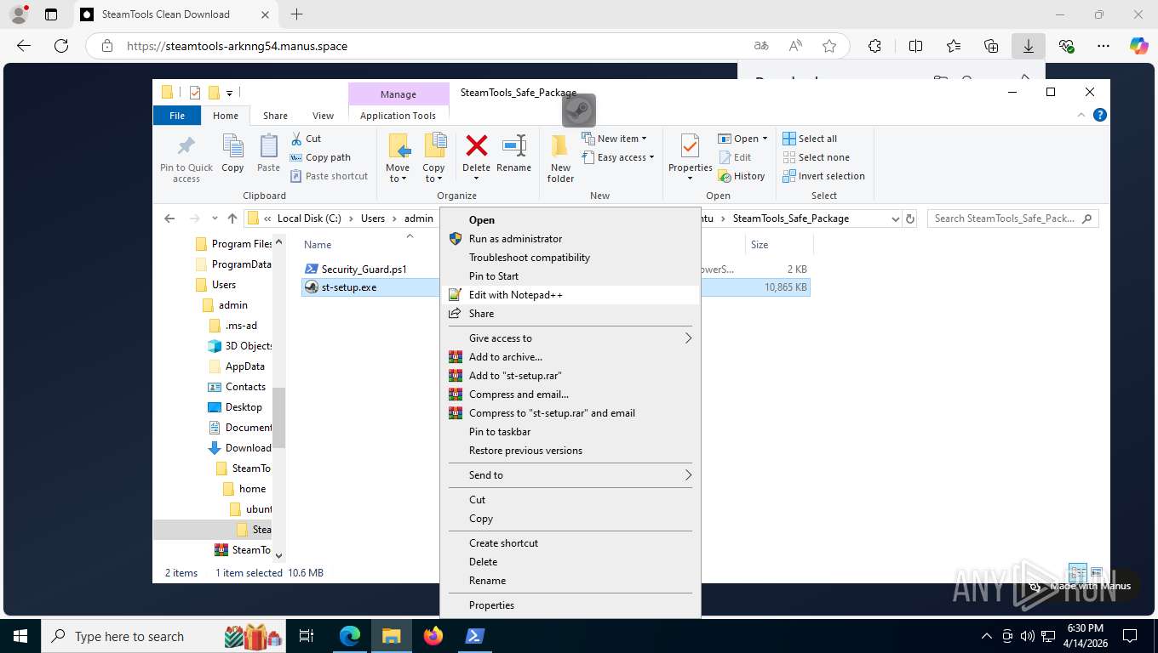Screen dimensions: 1158x653
Task: Open the Application Tools tab
Action: [398, 116]
